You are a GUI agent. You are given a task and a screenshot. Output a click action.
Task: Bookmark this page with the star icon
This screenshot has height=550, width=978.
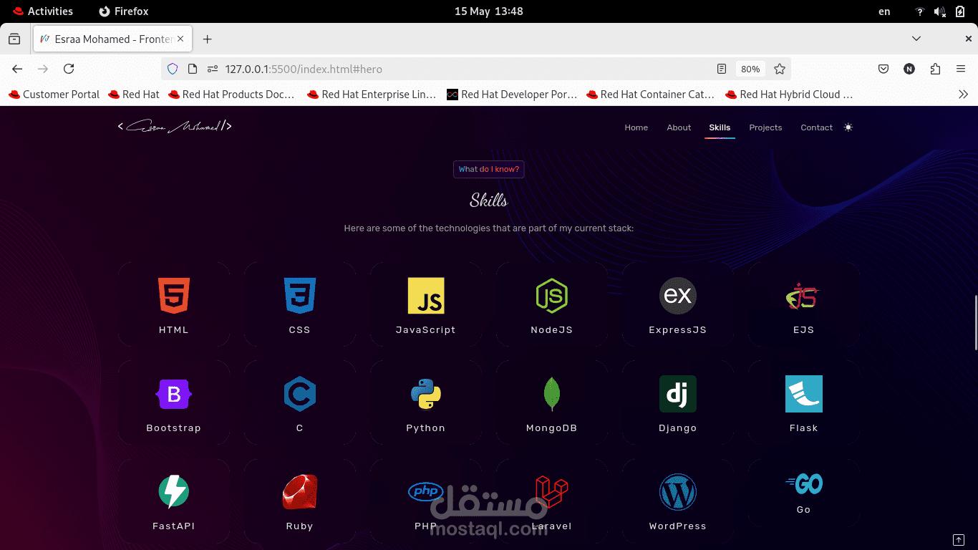click(780, 69)
